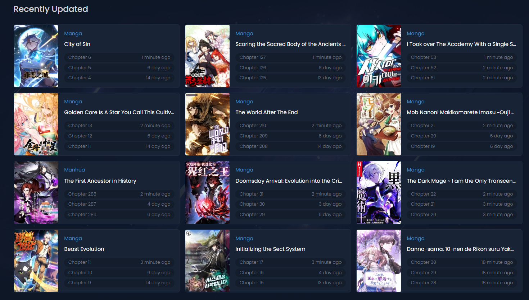Open Golden Core Is A Star cover
The image size is (529, 300).
click(x=36, y=124)
